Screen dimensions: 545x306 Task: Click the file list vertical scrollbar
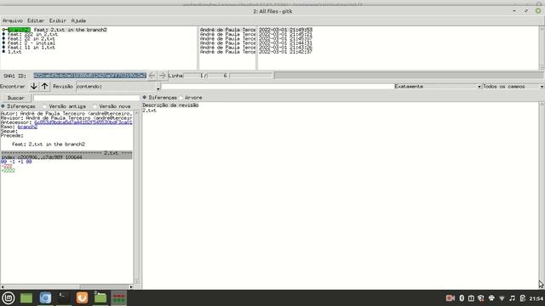[x=542, y=195]
